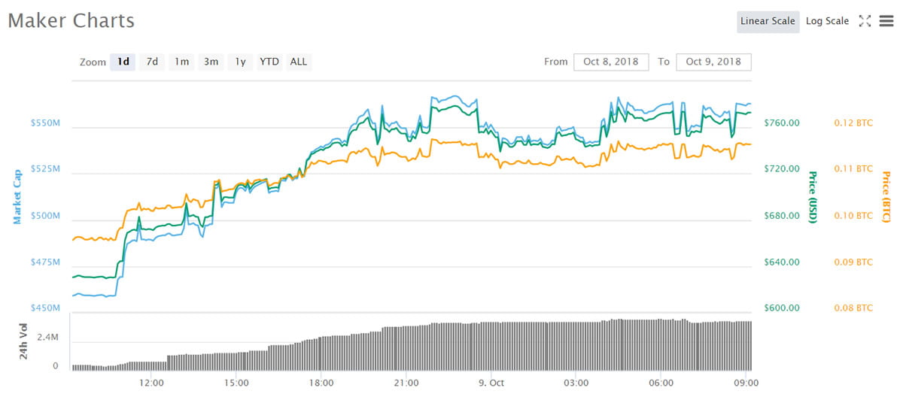
Task: Click the 12:00 time axis label
Action: pyautogui.click(x=152, y=383)
